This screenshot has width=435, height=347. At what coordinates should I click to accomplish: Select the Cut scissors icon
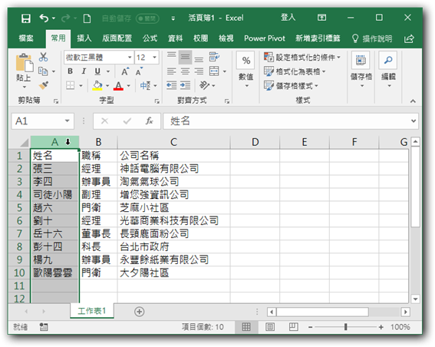(43, 57)
